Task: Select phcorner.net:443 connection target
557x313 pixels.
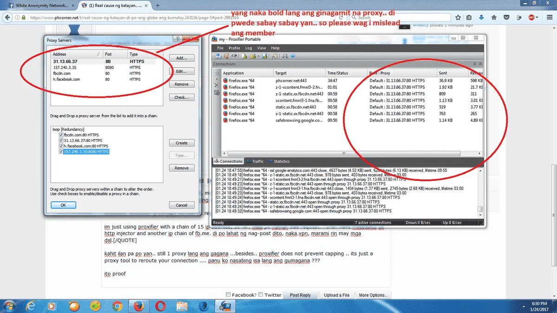Action: click(x=291, y=80)
